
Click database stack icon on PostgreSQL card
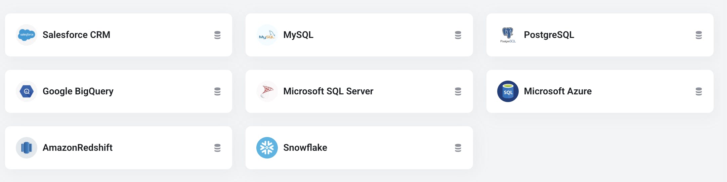[698, 35]
